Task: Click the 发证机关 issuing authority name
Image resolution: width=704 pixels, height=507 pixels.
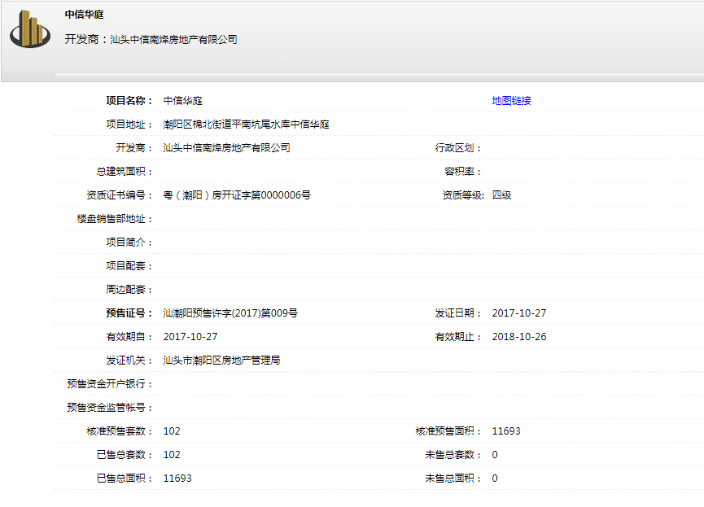Action: [221, 361]
